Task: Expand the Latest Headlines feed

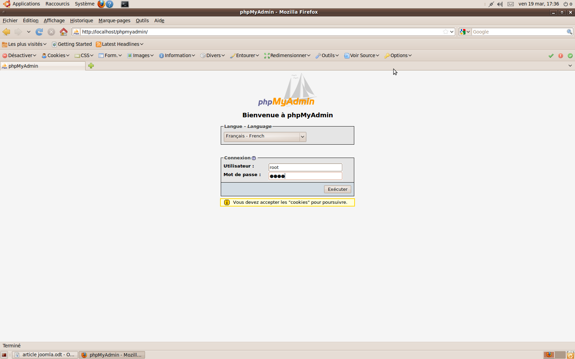Action: tap(119, 44)
